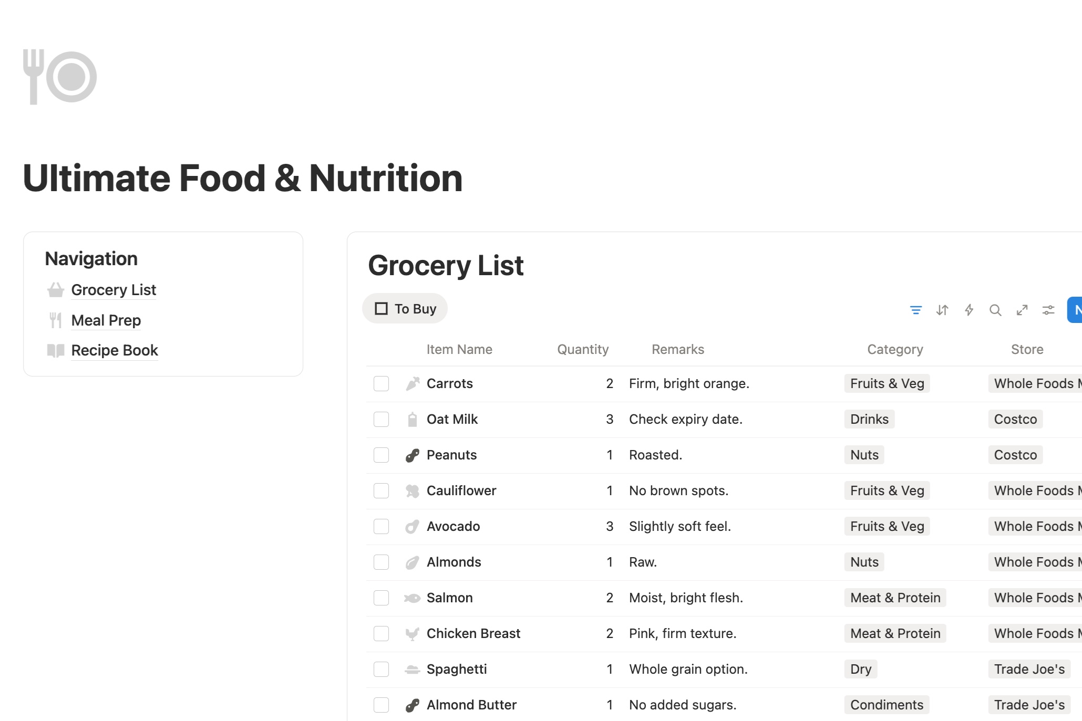Click the fork and plate page icon
Screen dimensions: 1082x721
60,77
